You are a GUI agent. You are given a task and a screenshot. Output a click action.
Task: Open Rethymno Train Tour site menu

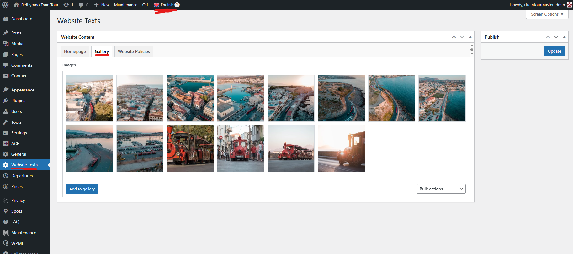pyautogui.click(x=36, y=5)
